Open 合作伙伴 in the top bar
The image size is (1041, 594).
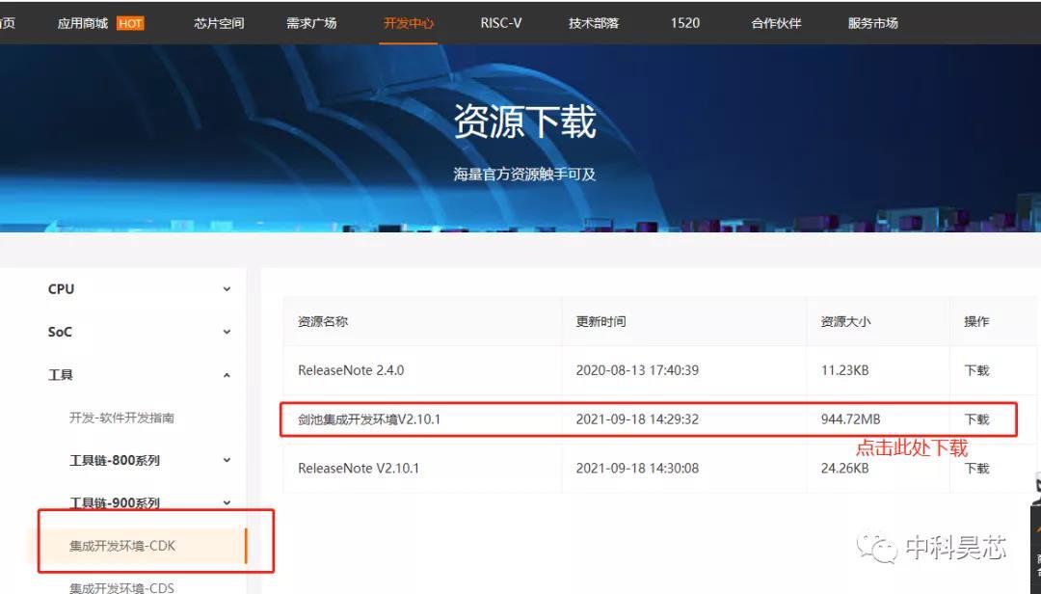[776, 23]
